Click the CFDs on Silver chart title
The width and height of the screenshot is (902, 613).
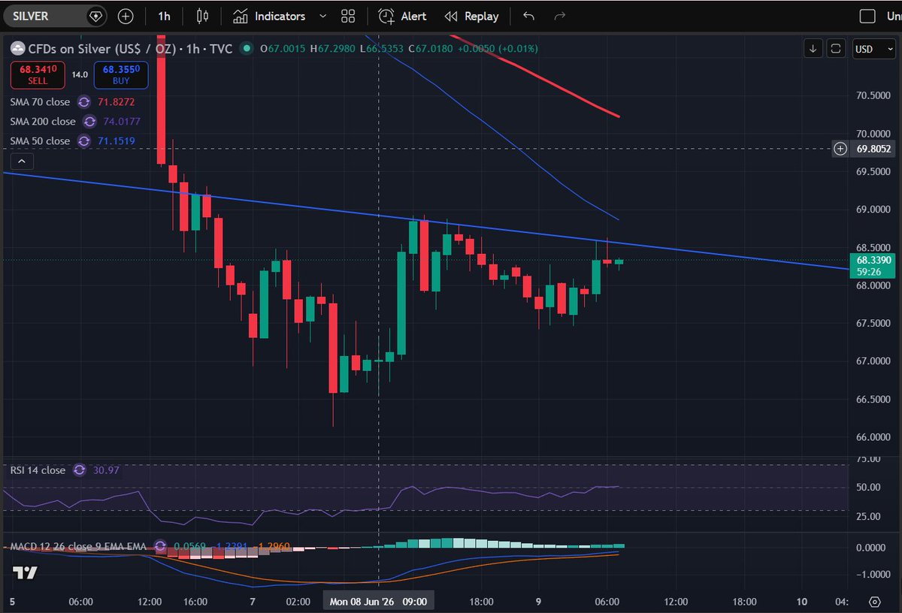[130, 48]
